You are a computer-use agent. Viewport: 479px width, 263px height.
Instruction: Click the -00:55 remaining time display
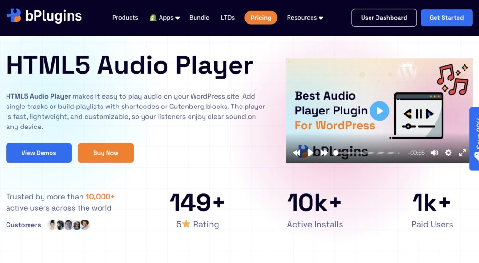click(x=416, y=153)
